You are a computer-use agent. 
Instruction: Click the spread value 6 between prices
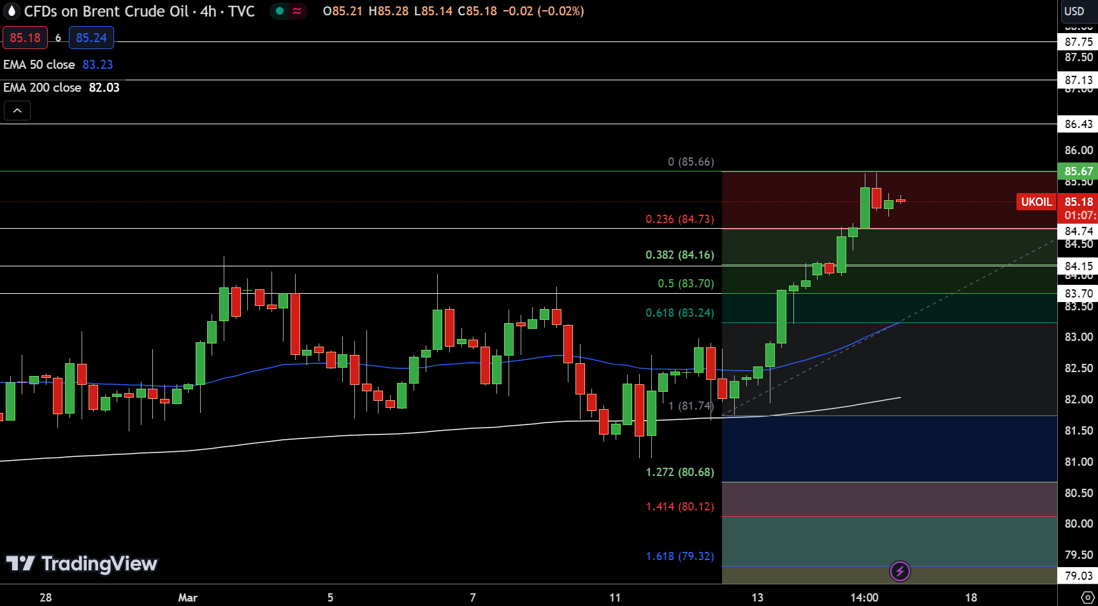58,38
